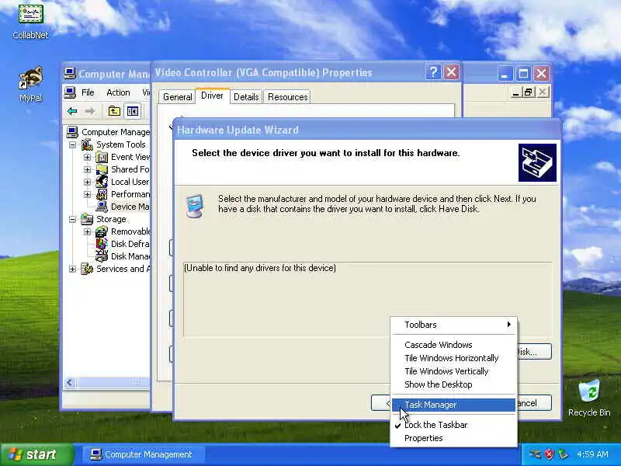Click the Device Manager tree icon

click(102, 207)
